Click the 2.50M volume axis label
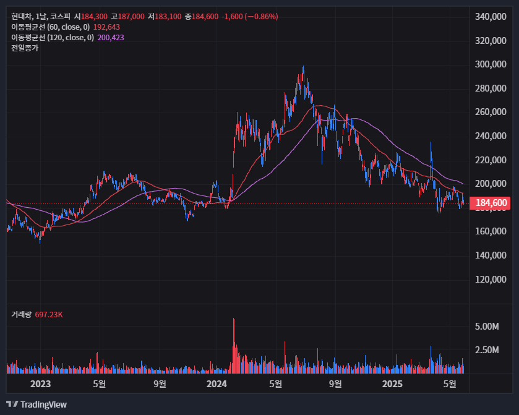This screenshot has width=519, height=415. coord(487,350)
